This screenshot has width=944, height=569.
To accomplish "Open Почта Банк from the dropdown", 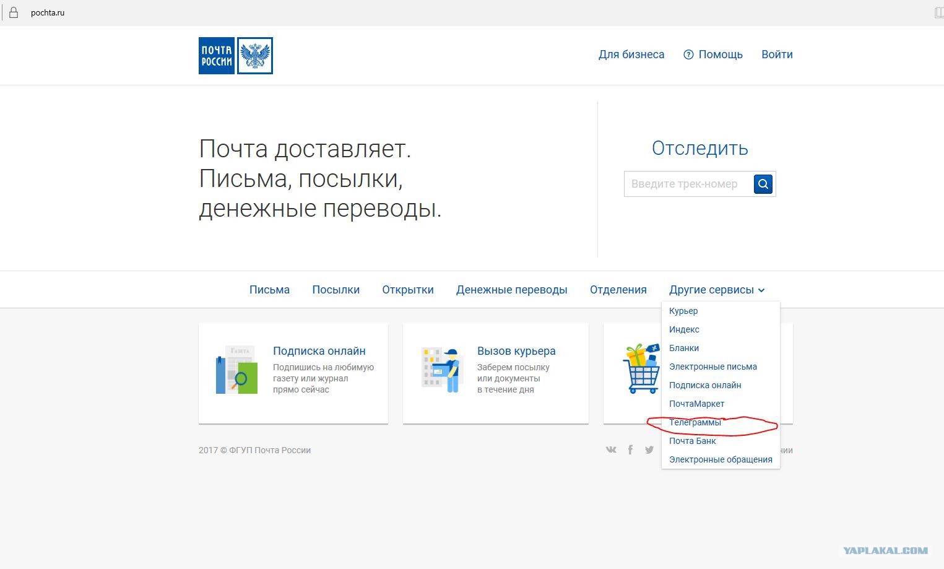I will pos(693,441).
